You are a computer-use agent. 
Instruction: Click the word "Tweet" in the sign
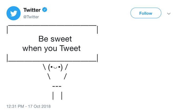pyautogui.click(x=70, y=49)
